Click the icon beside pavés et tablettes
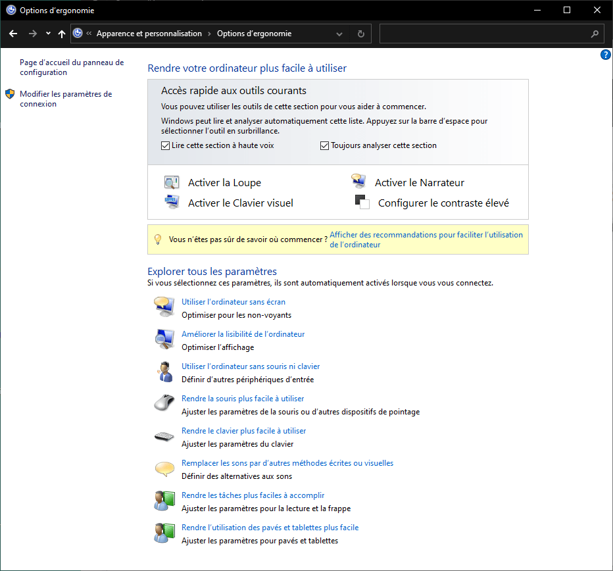The width and height of the screenshot is (613, 571). tap(164, 533)
